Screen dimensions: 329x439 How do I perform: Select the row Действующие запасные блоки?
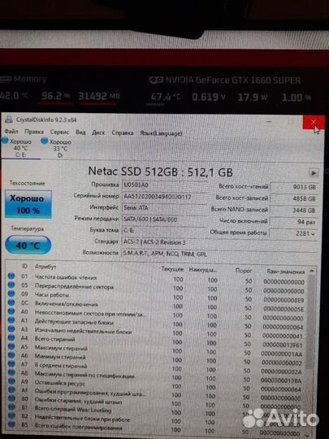pos(157,324)
